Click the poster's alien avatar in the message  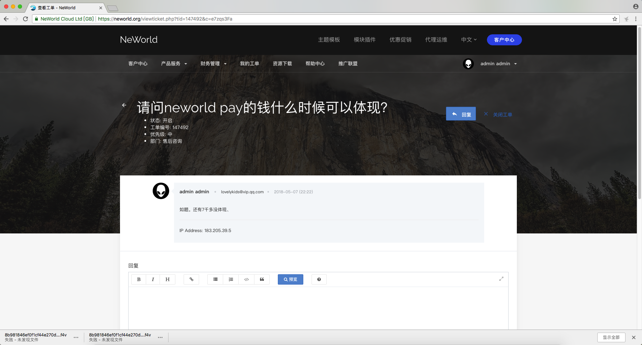click(x=161, y=191)
